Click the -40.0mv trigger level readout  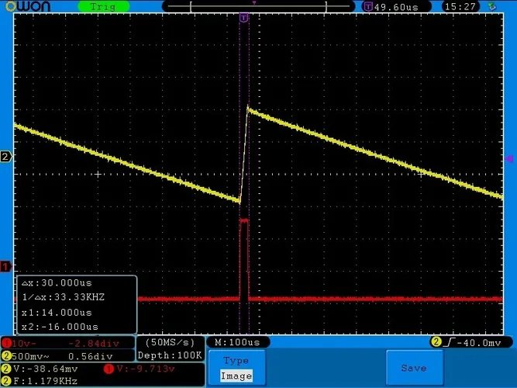pyautogui.click(x=479, y=343)
